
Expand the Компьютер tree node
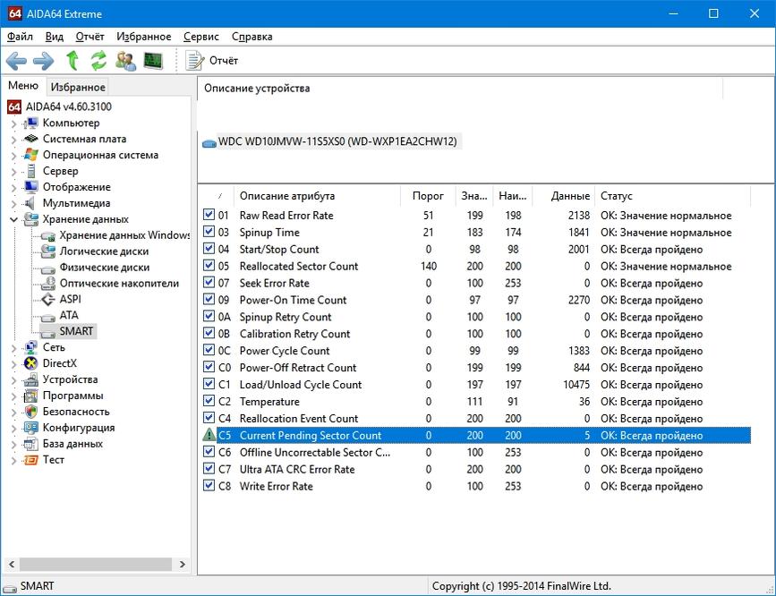click(13, 123)
